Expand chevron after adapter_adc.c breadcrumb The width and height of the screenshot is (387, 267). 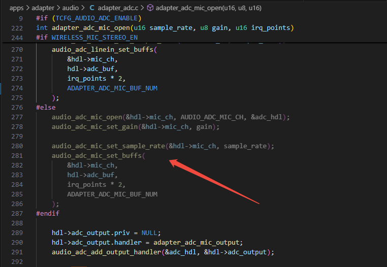point(142,8)
